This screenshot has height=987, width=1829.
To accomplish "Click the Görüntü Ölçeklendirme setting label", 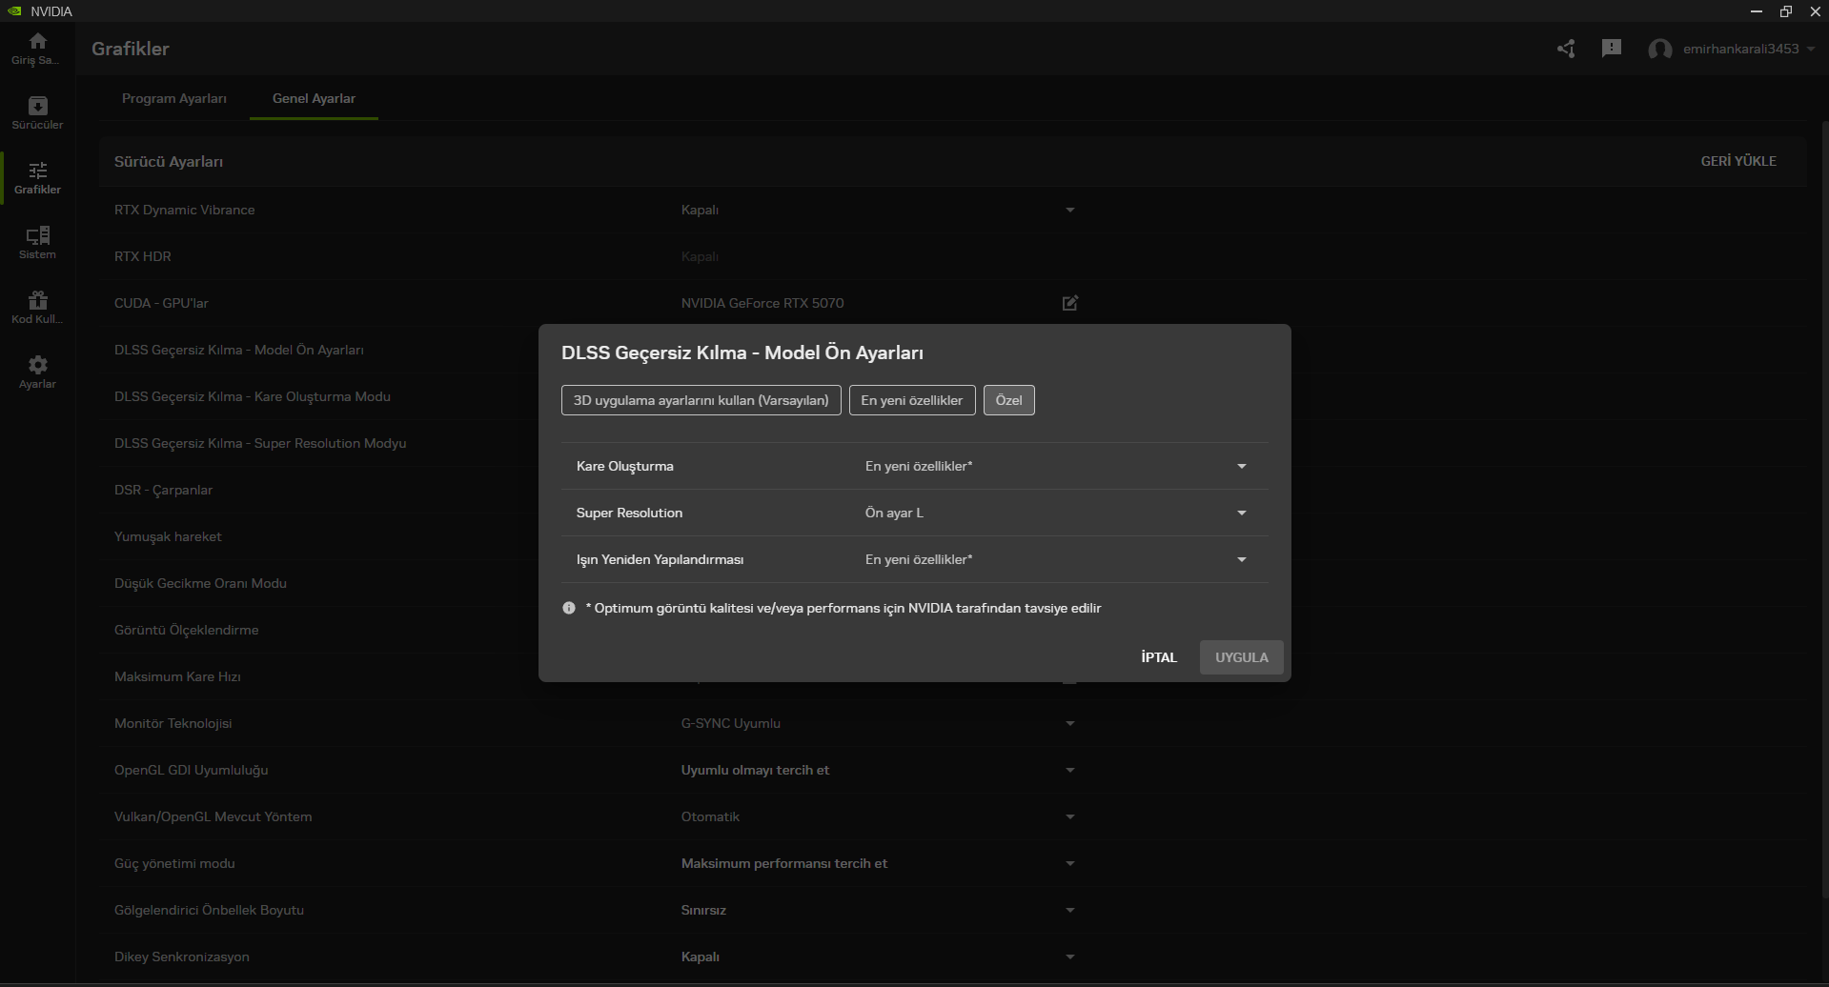I will click(187, 630).
